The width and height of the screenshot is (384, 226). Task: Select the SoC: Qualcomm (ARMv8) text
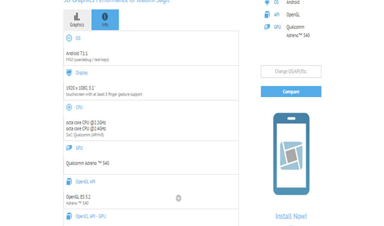point(85,135)
